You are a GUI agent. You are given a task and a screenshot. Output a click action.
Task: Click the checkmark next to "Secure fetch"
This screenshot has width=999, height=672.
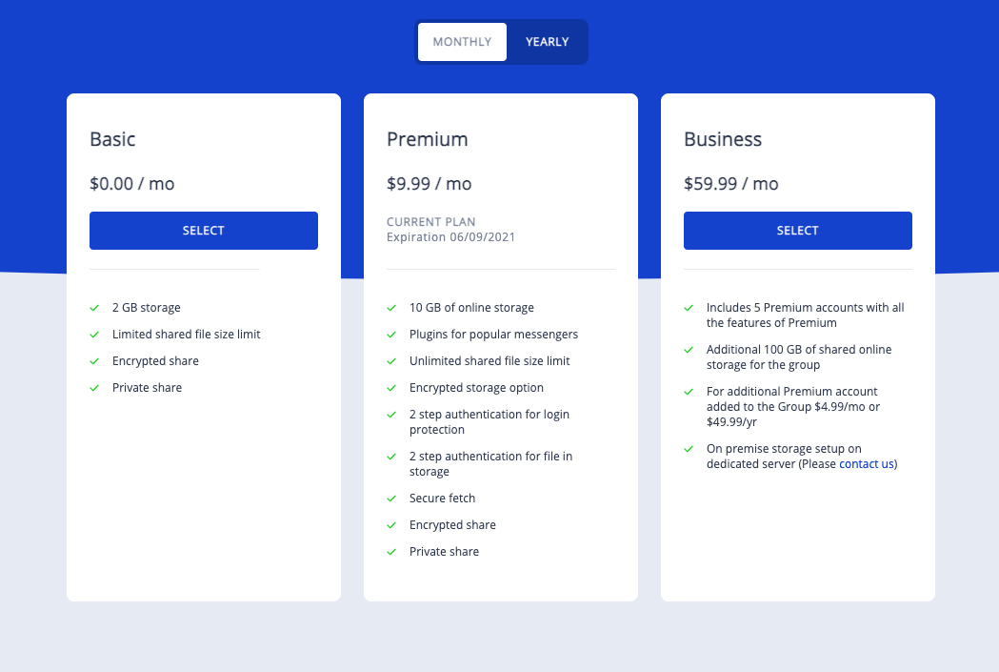391,498
